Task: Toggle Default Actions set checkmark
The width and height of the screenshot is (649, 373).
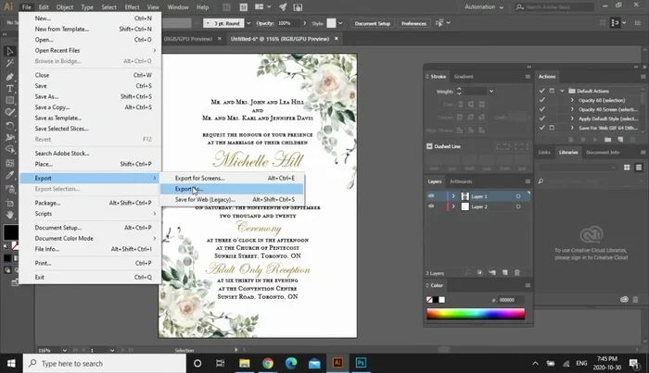Action: (x=541, y=91)
